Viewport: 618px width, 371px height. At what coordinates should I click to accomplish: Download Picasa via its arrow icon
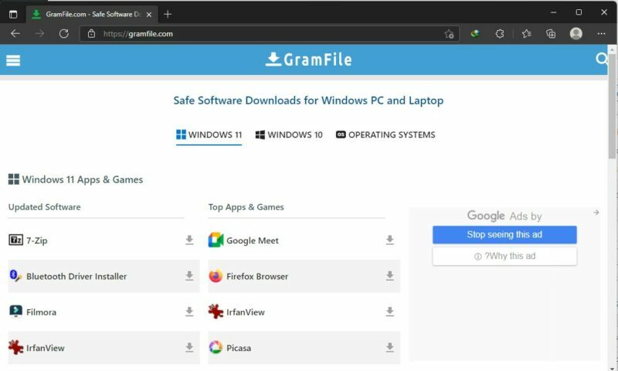coord(390,347)
